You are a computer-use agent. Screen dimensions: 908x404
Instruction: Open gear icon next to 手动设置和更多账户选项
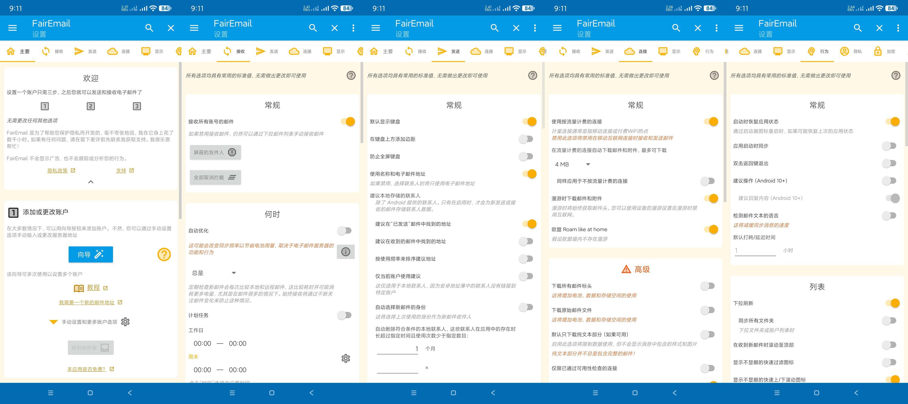126,321
